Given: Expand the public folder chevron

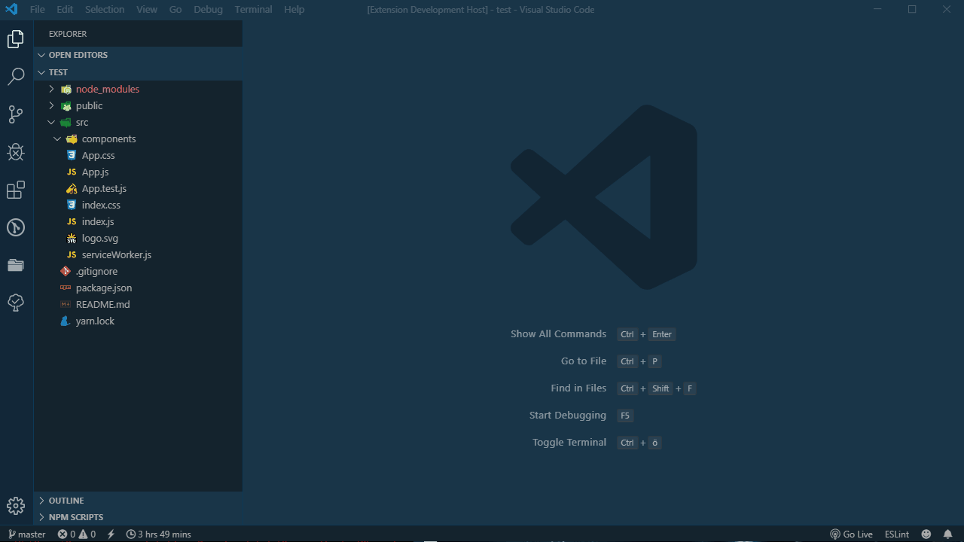Looking at the screenshot, I should 51,105.
